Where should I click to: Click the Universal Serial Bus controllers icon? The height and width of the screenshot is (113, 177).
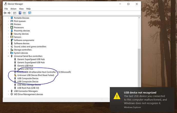[12, 56]
